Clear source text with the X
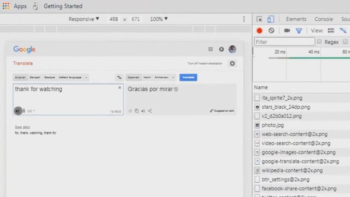The image size is (350, 197). (x=120, y=88)
